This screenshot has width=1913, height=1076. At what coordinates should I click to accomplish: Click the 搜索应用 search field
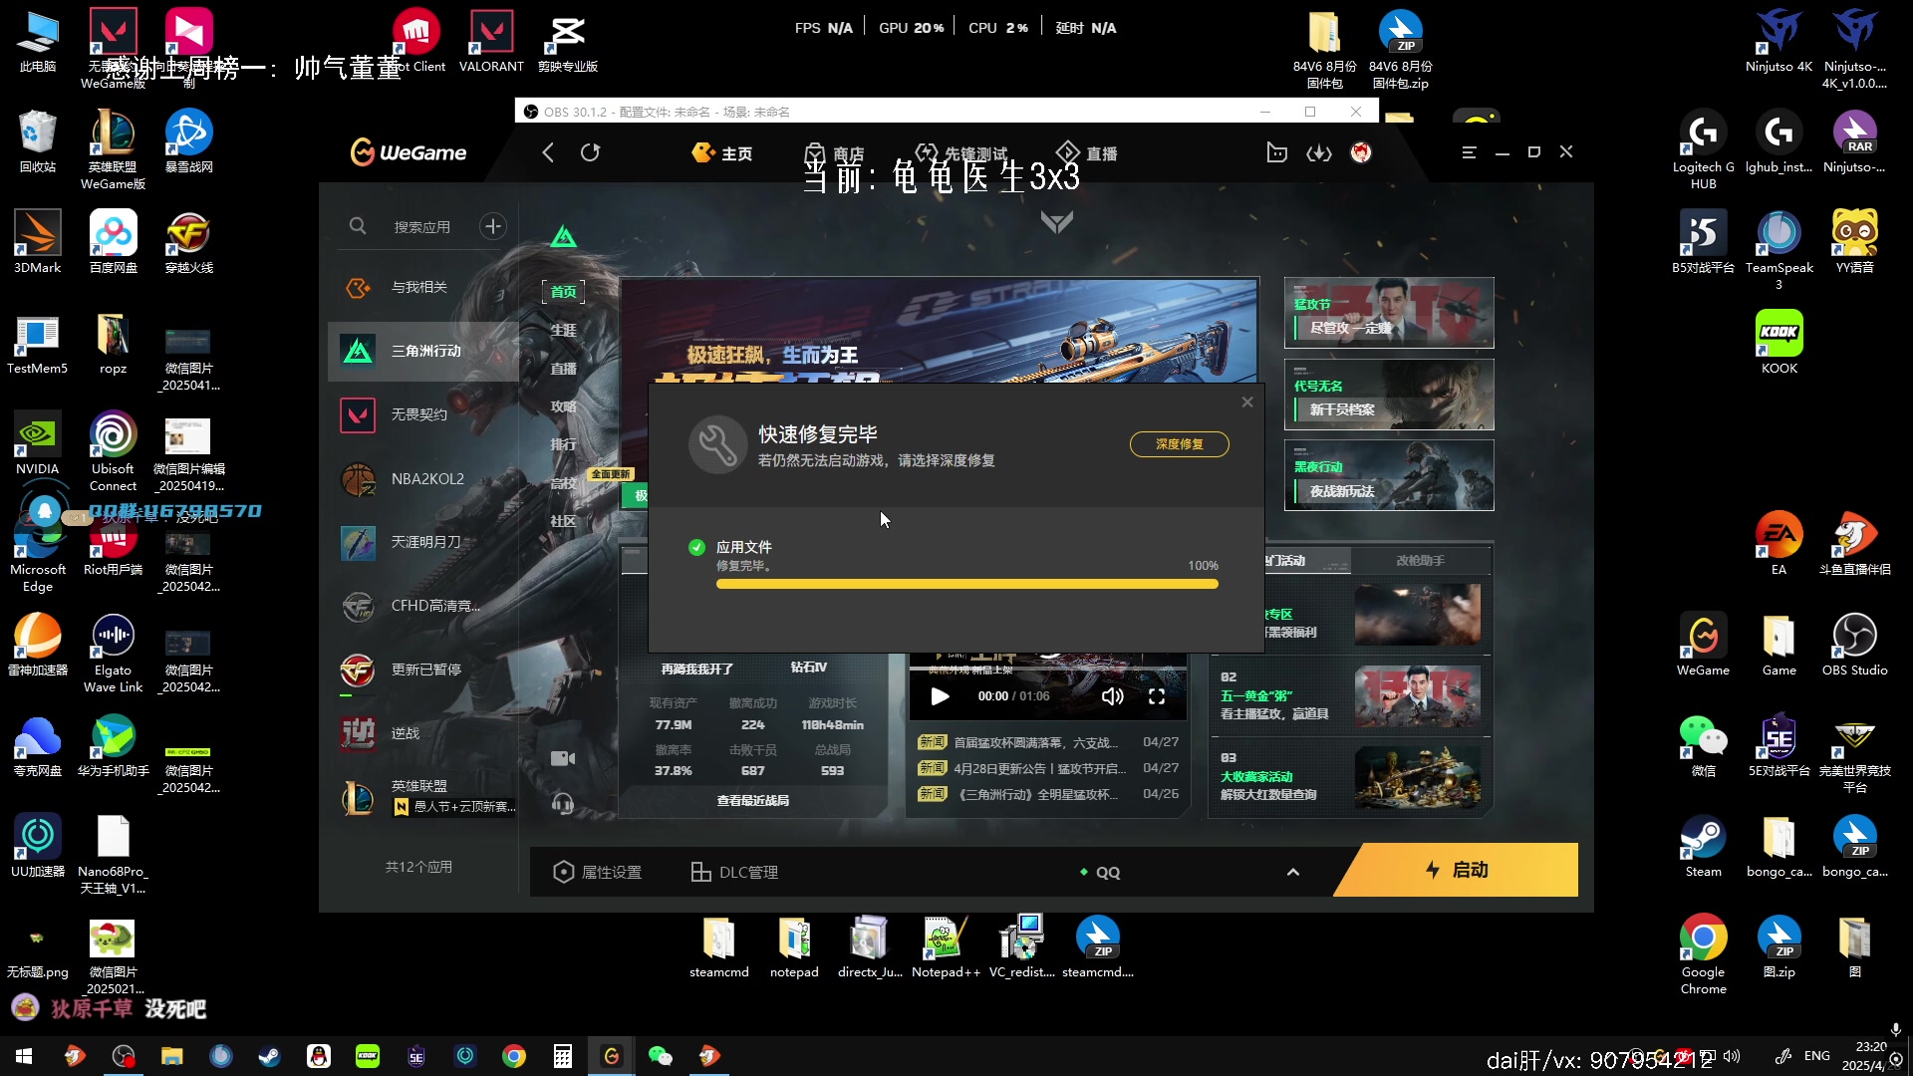pos(422,227)
